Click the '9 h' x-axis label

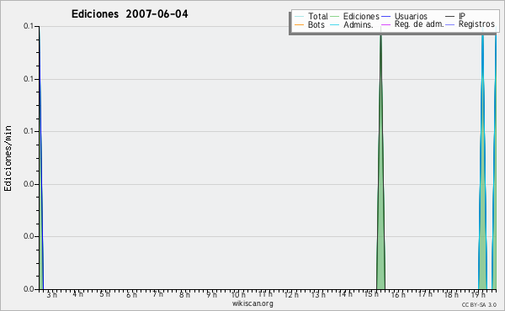211,294
